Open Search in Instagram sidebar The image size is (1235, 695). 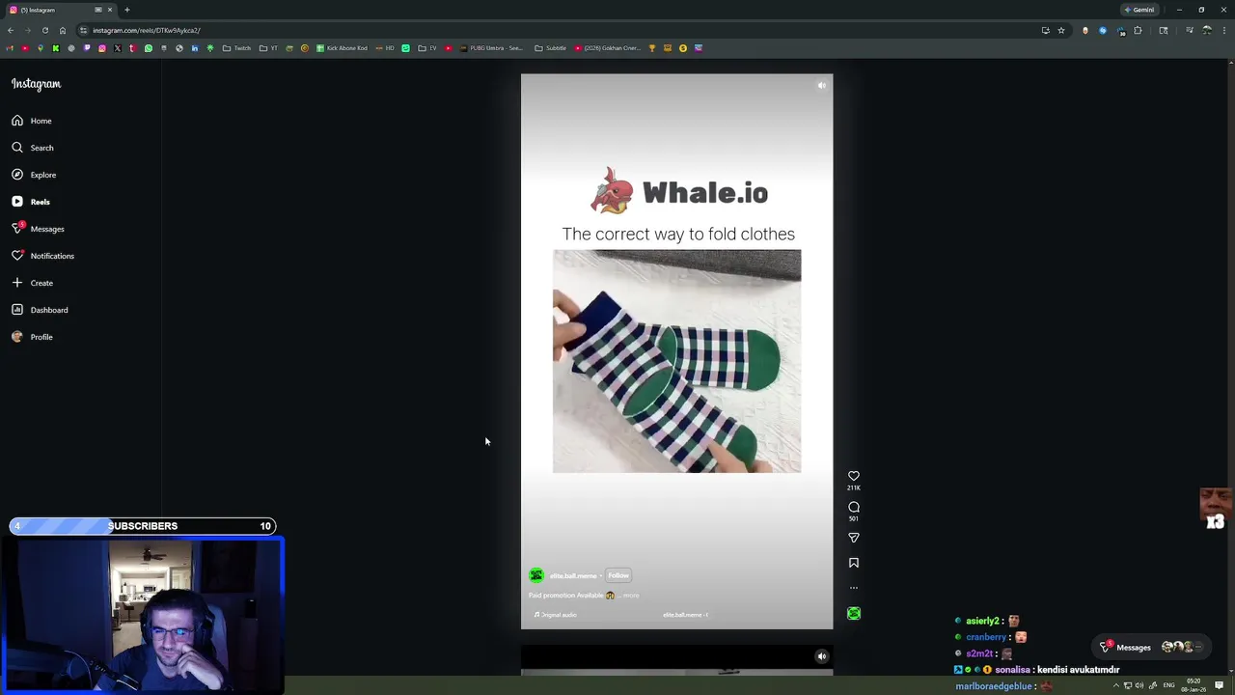pos(32,148)
